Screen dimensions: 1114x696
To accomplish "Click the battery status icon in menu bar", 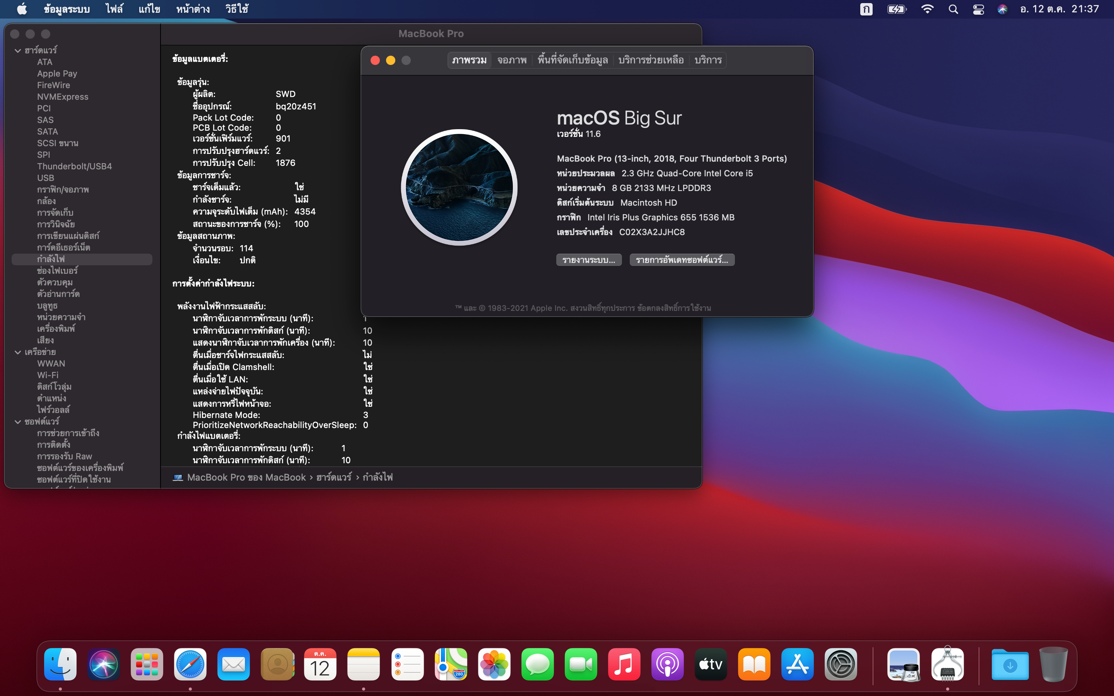I will 897,9.
